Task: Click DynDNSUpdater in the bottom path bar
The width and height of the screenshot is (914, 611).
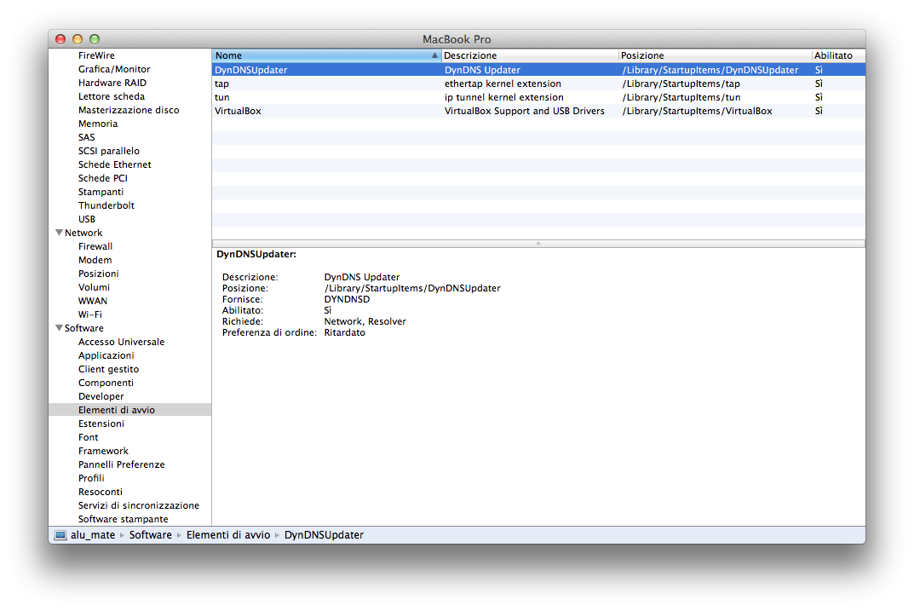Action: tap(324, 535)
